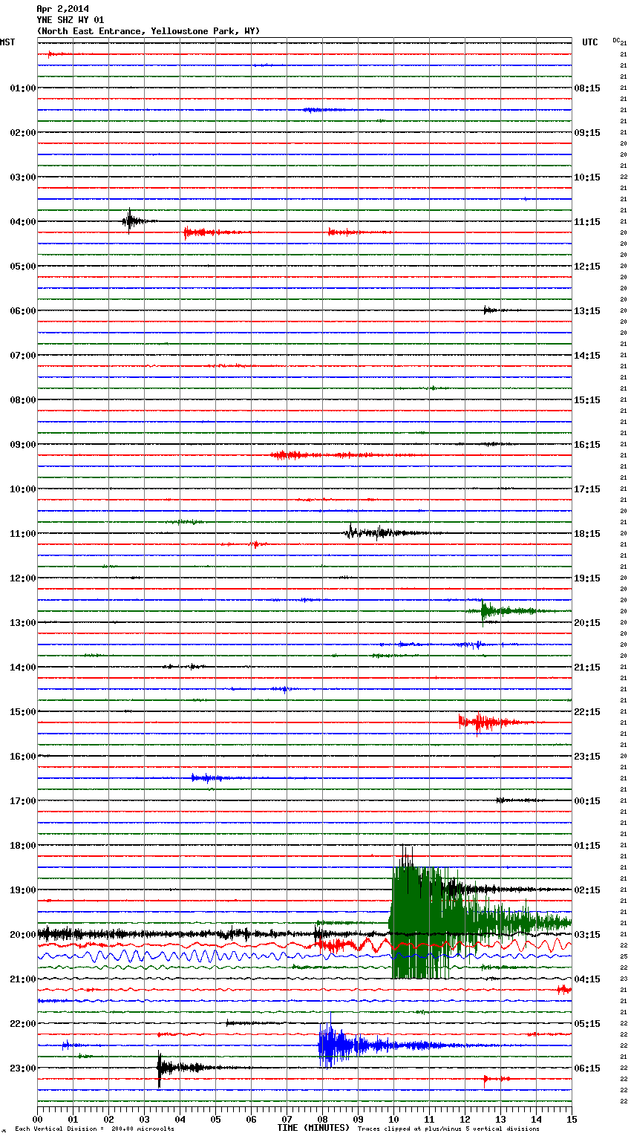Select the '15:00' MST hour label

[x=23, y=712]
